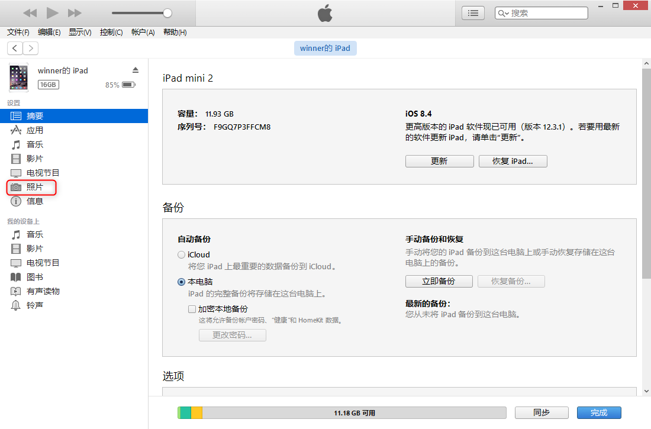Image resolution: width=651 pixels, height=429 pixels.
Task: Select the iCloud backup radio button
Action: point(181,254)
